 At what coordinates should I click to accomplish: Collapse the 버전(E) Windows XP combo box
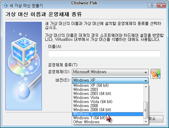click(x=110, y=80)
